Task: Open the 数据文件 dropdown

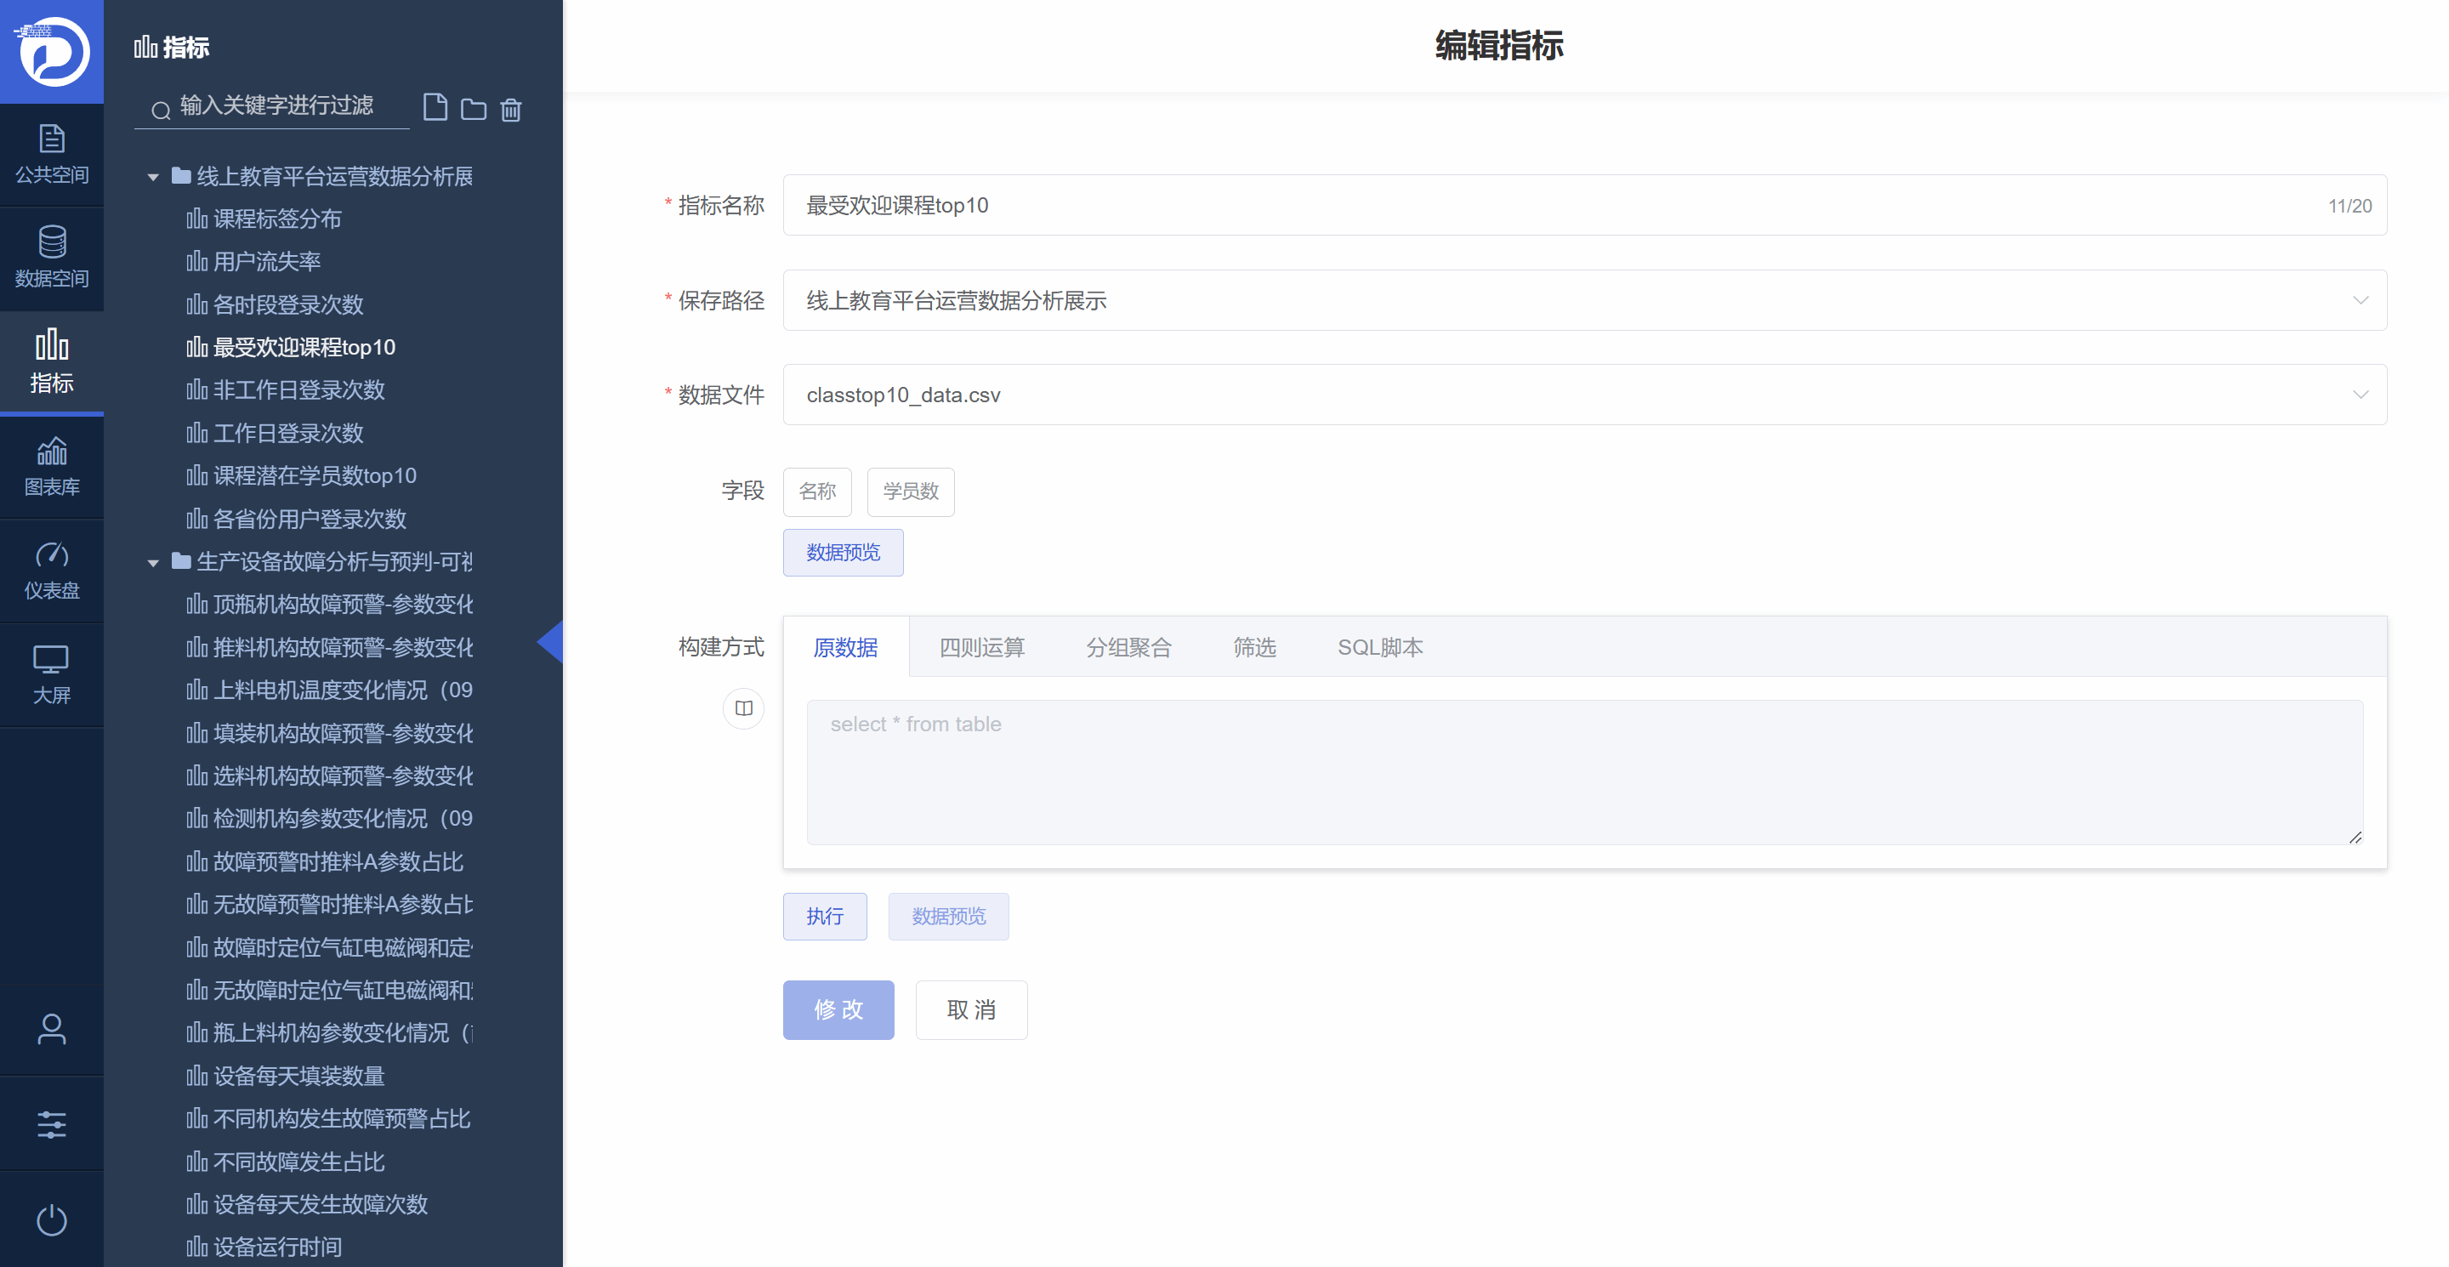Action: coord(1584,395)
